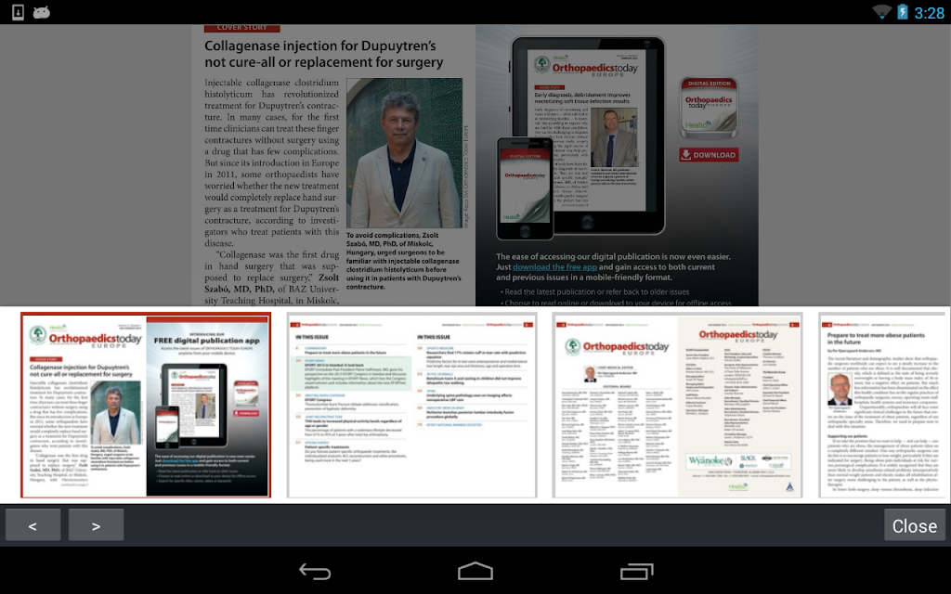The width and height of the screenshot is (951, 594).
Task: Tap the photo caption 'To avoid complications, Zsolt Szabó'
Action: click(403, 261)
